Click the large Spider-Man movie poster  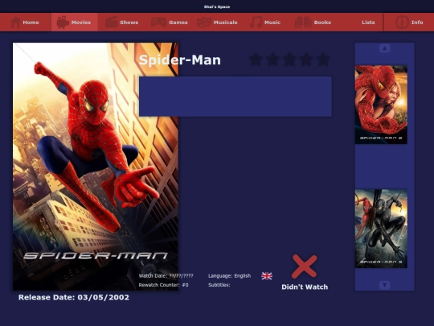[x=96, y=167]
